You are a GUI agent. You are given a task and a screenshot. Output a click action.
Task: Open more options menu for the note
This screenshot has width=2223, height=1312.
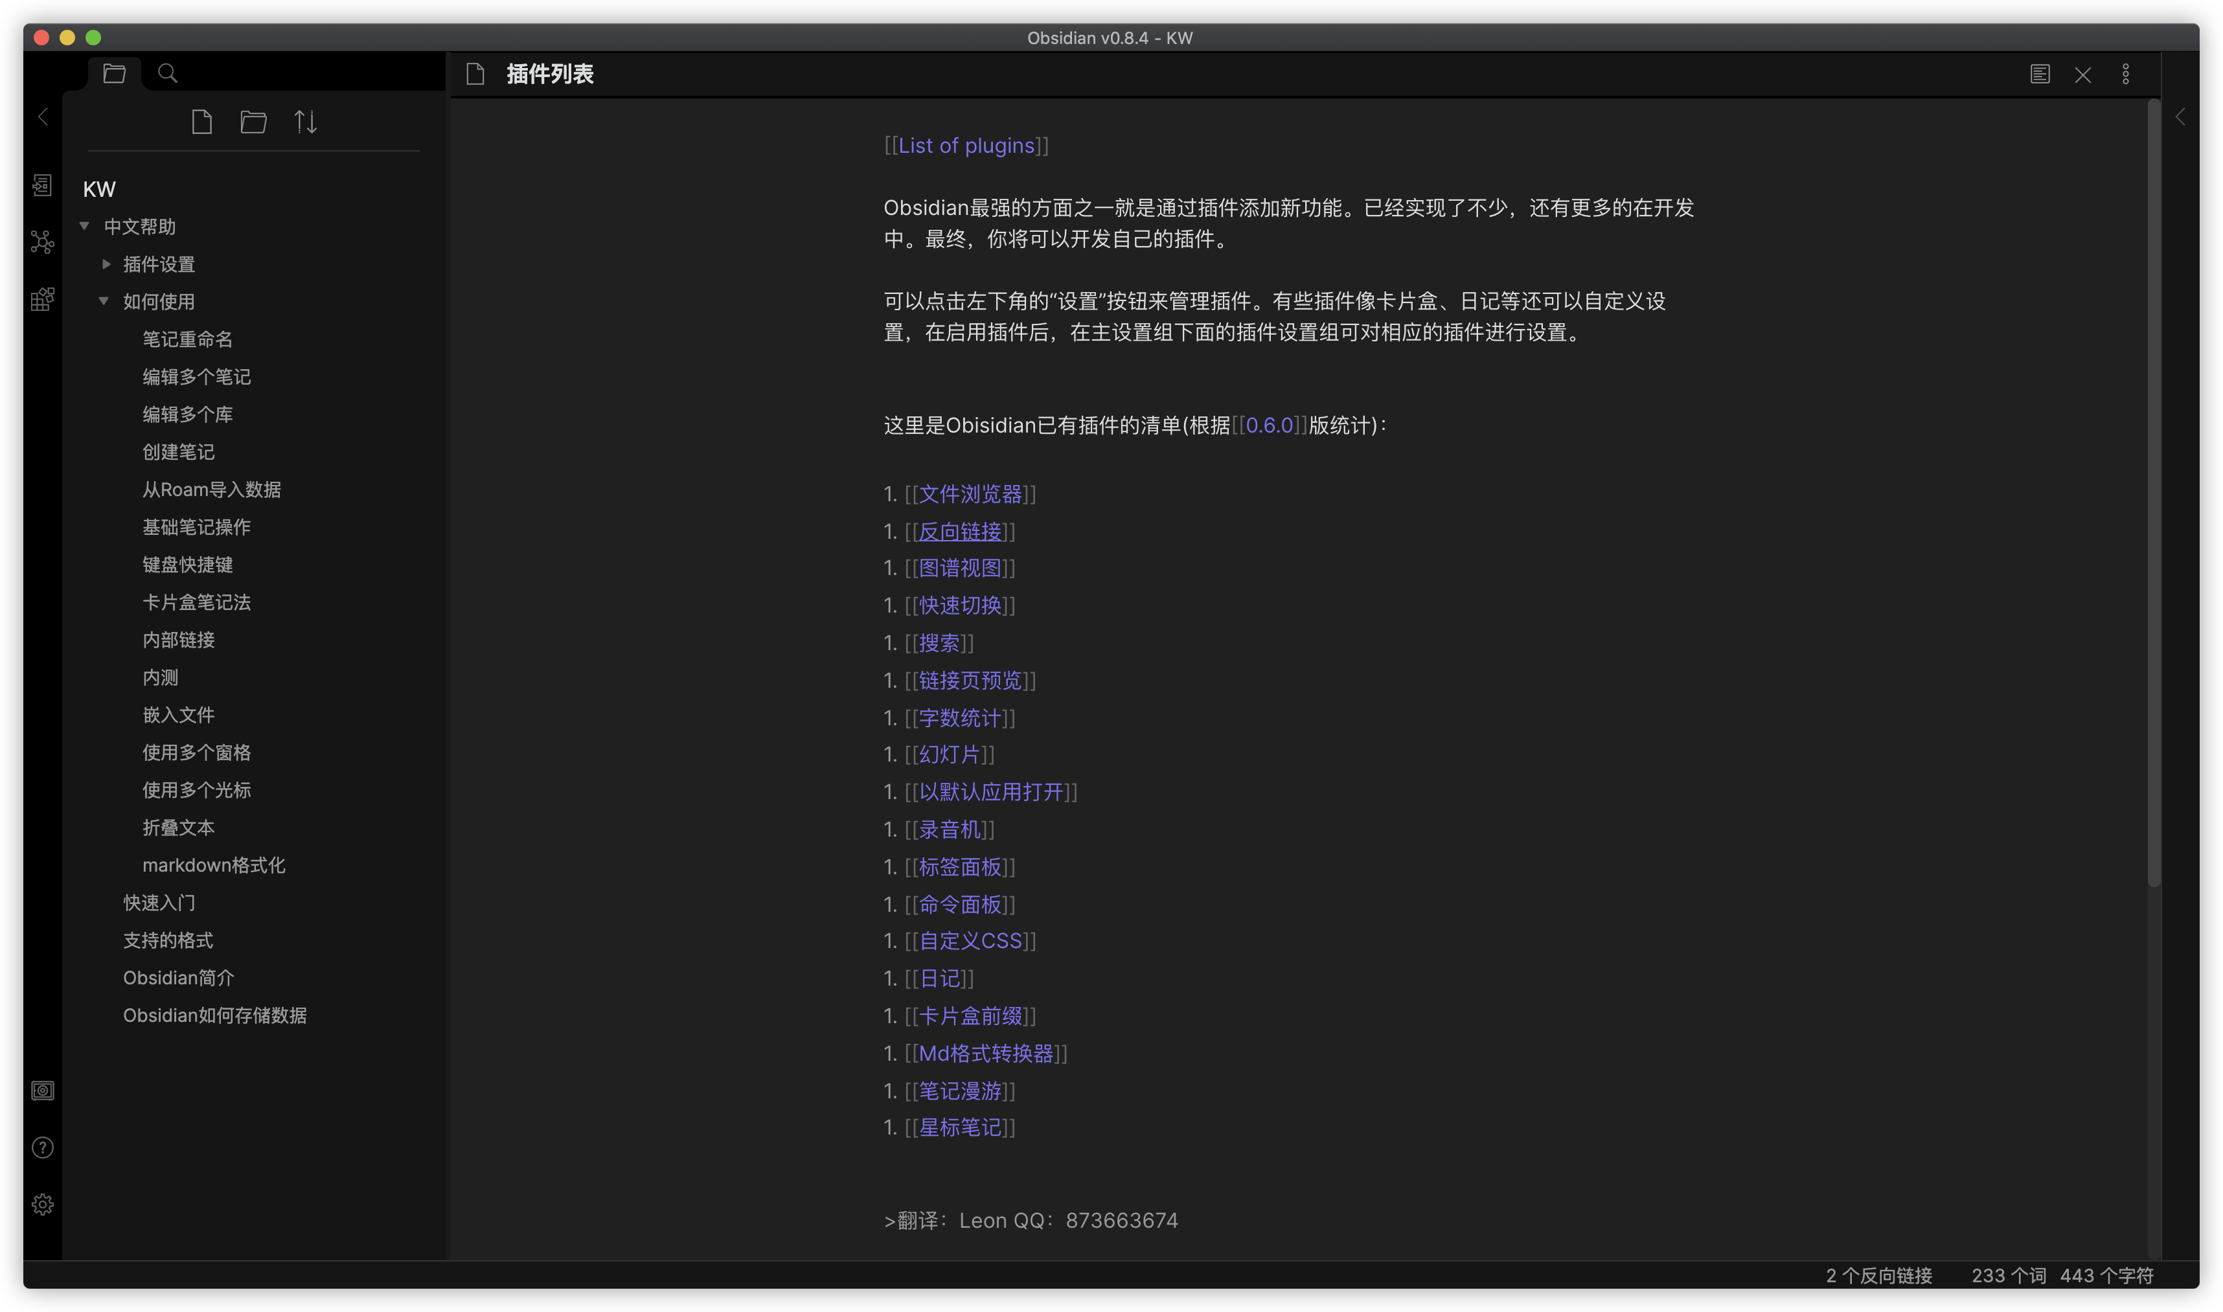[2126, 74]
